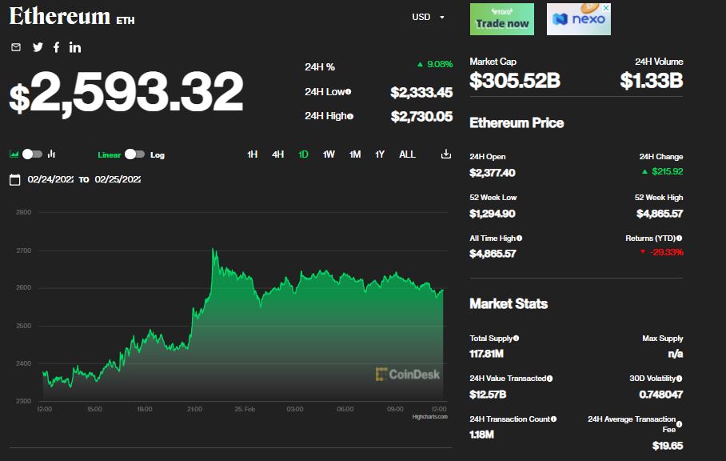This screenshot has width=726, height=461.
Task: Select the ALL timeframe tab
Action: tap(408, 154)
